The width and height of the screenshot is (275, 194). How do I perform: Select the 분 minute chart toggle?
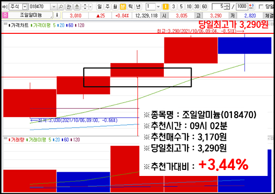(123, 7)
